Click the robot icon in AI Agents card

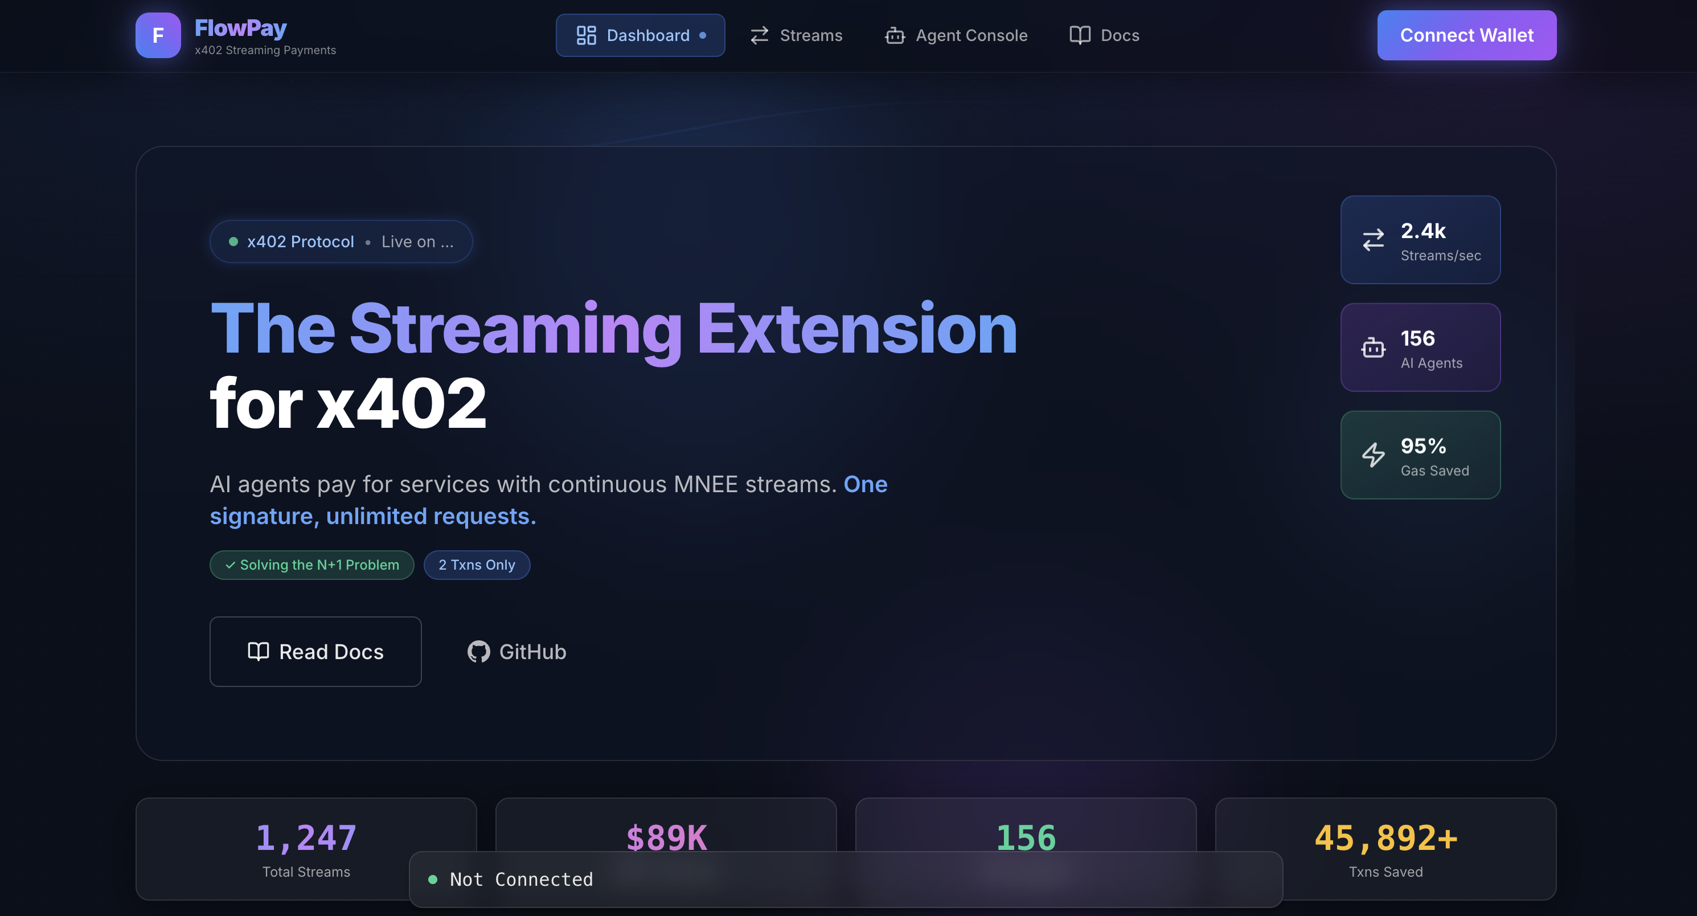pyautogui.click(x=1373, y=347)
